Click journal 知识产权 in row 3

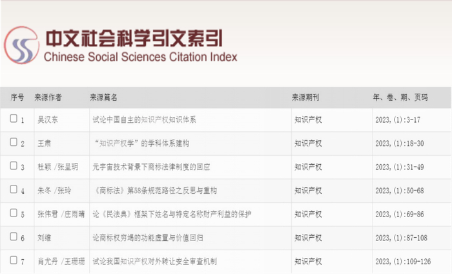[308, 167]
